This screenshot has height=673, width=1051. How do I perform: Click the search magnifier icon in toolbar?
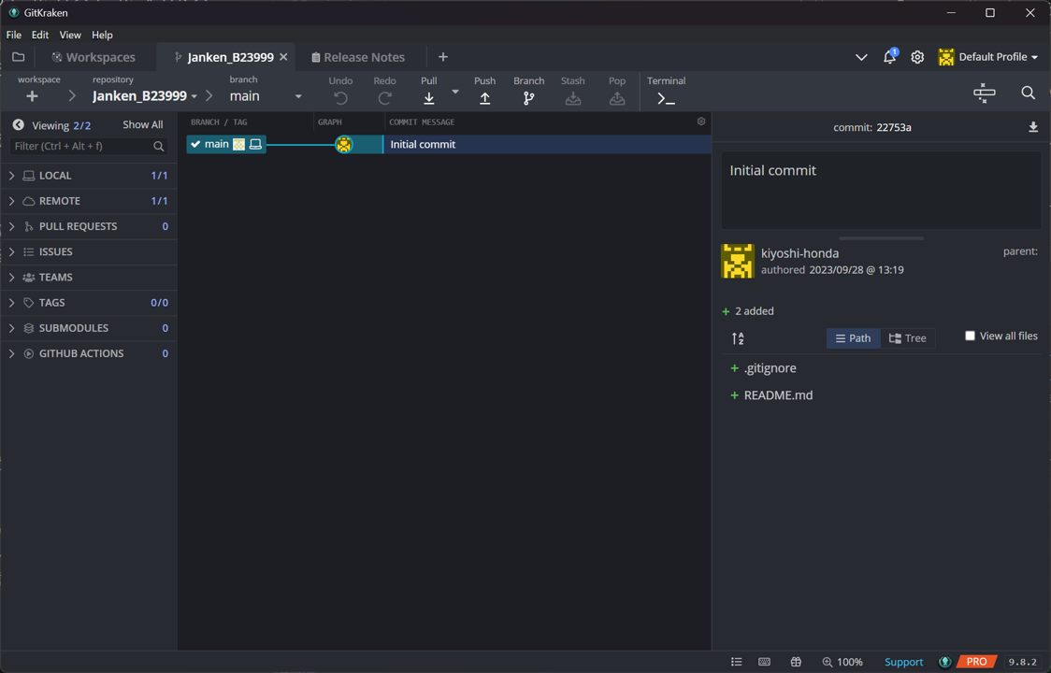coord(1028,93)
